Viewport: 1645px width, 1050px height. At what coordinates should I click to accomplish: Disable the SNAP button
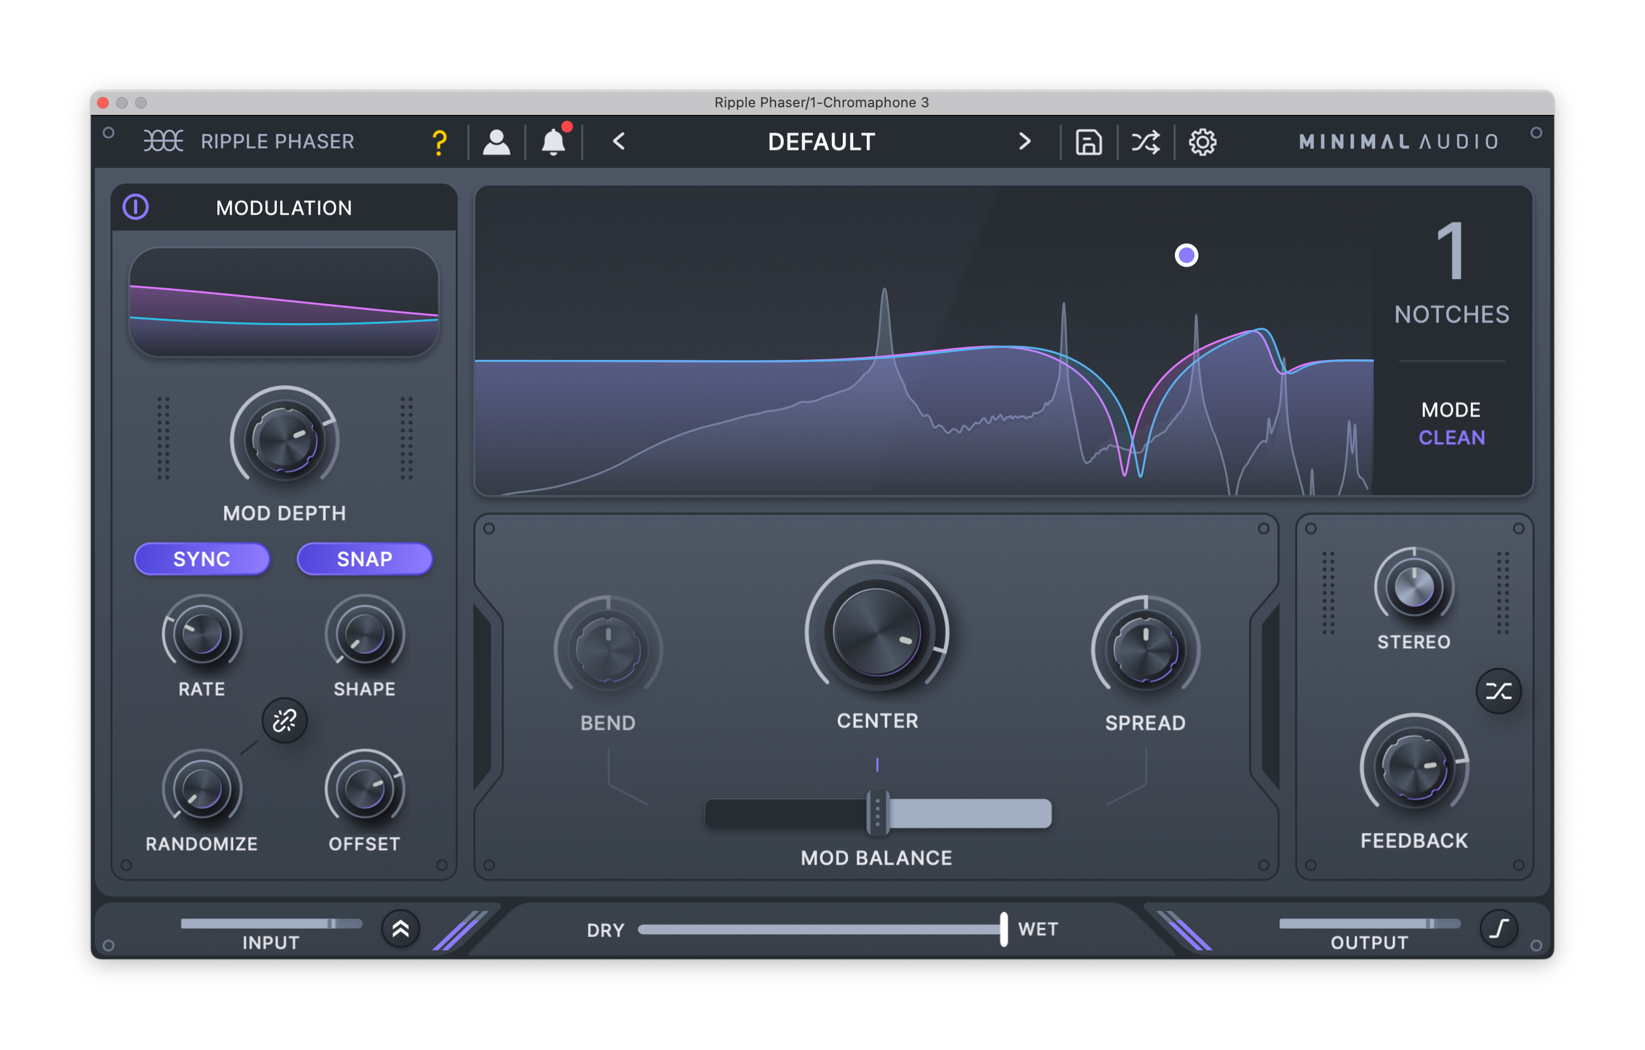(364, 559)
